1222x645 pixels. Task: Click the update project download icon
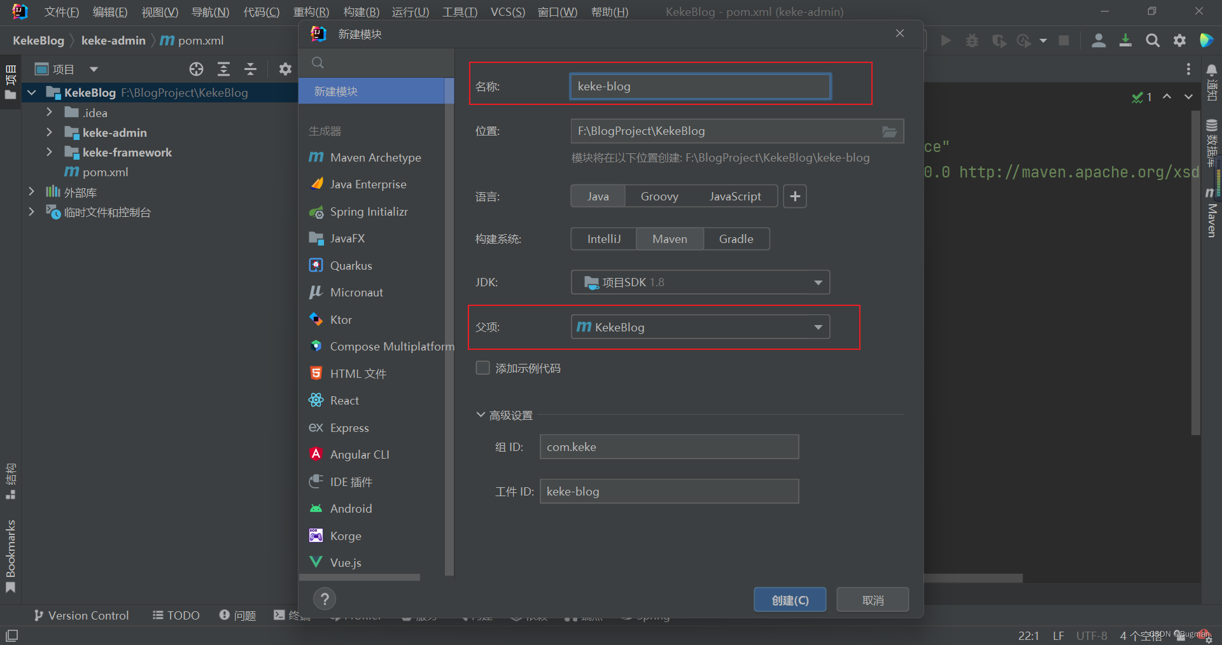pos(1125,41)
